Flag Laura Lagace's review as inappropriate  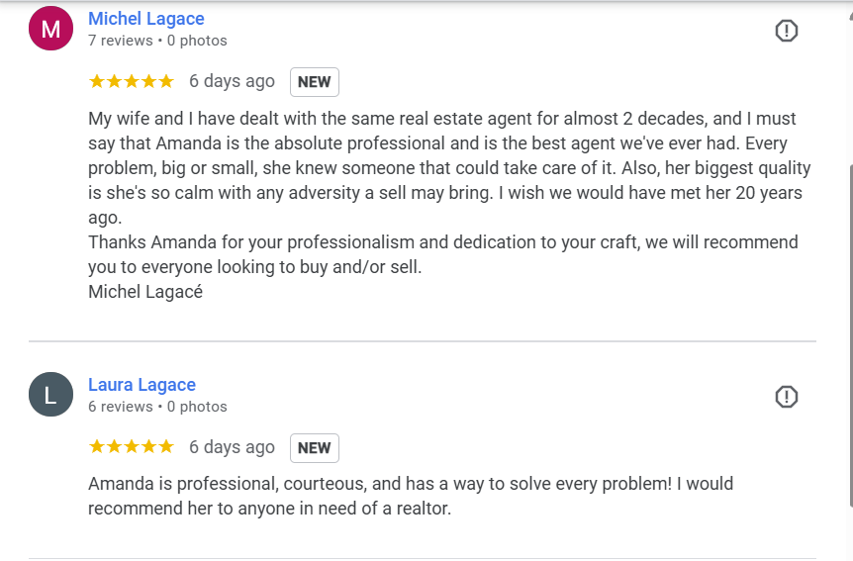786,397
